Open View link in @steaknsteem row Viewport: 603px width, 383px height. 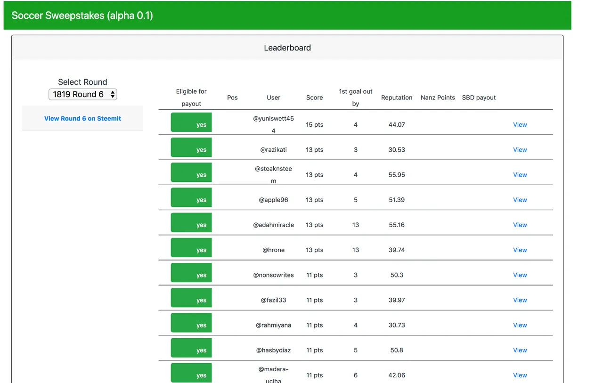pos(520,175)
